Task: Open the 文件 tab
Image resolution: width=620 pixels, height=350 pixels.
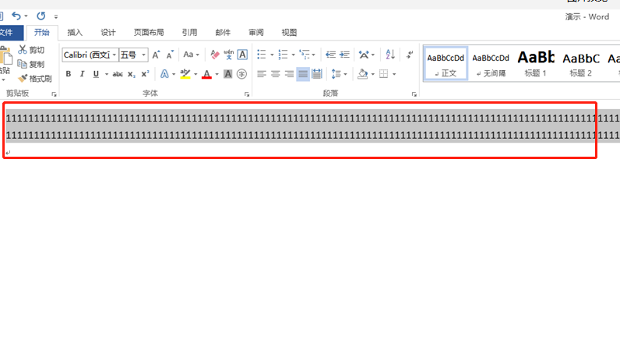Action: tap(9, 33)
